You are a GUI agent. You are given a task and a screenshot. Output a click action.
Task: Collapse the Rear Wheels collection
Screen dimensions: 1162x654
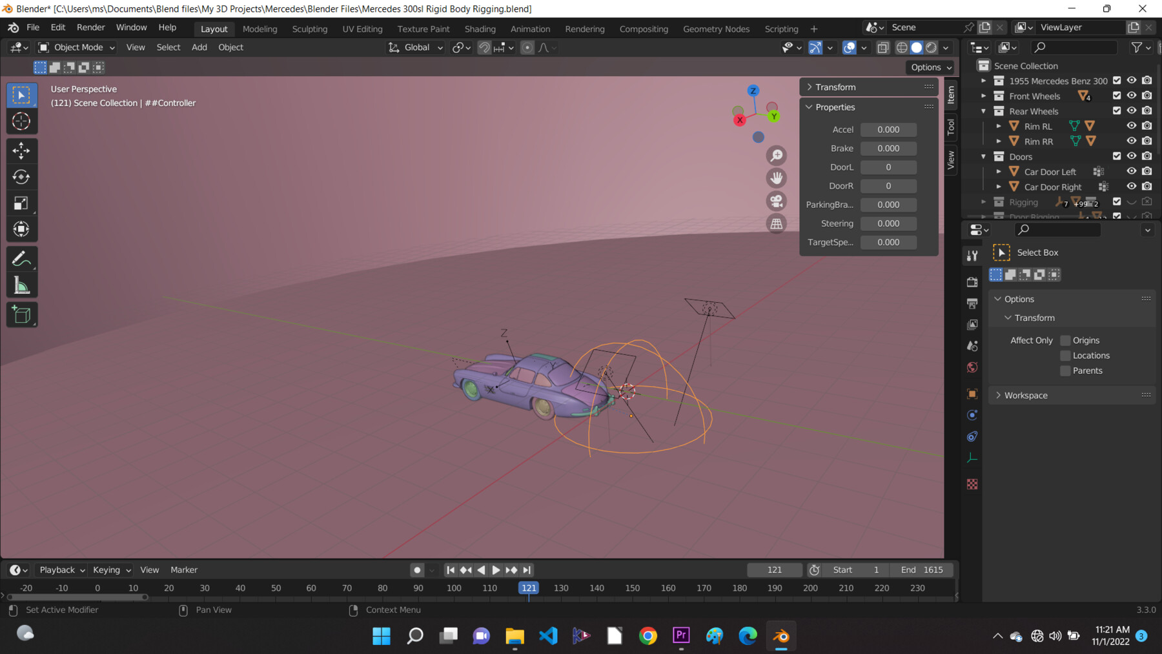click(x=984, y=110)
